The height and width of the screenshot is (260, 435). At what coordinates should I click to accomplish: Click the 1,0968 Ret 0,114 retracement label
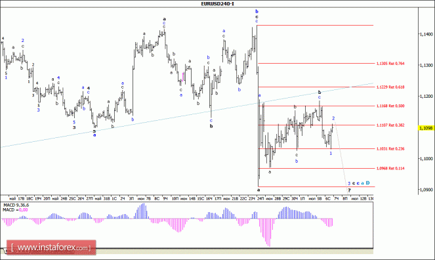tap(390, 169)
